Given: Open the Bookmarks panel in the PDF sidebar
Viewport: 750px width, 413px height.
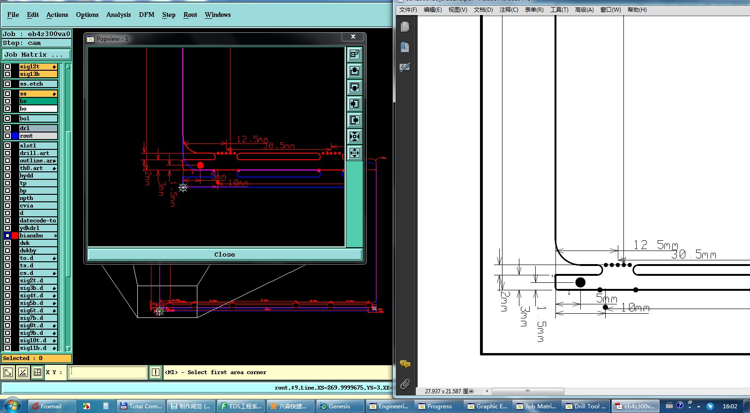Looking at the screenshot, I should pyautogui.click(x=405, y=47).
